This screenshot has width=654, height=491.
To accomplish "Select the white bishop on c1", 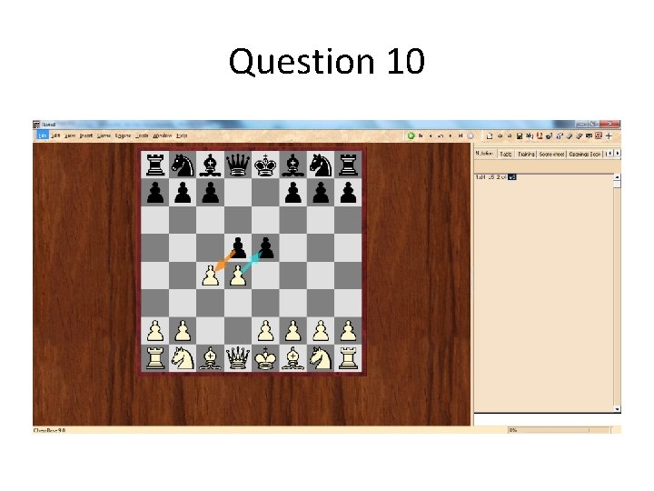I will (210, 358).
